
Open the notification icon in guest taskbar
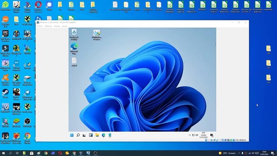click(x=212, y=135)
